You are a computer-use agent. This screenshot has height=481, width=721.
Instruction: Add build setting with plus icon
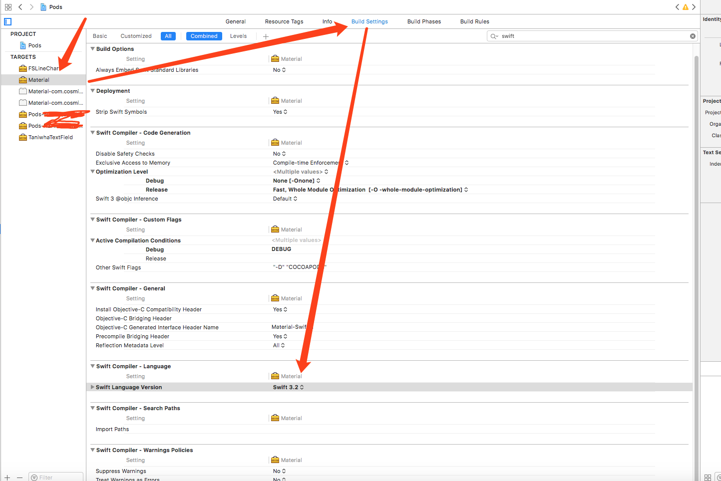click(x=266, y=36)
